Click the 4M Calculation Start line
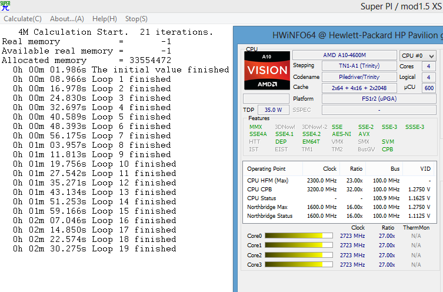443x292 pixels. coord(115,32)
